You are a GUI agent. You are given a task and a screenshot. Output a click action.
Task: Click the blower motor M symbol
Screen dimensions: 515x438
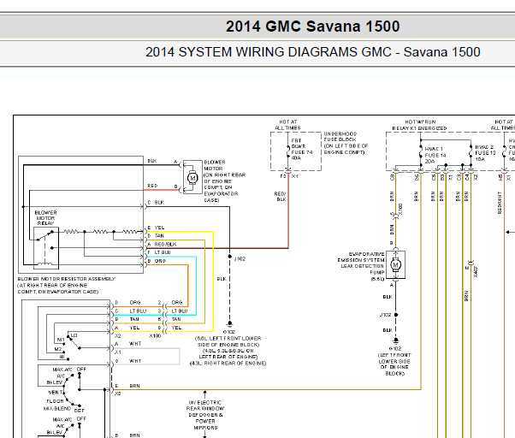click(192, 178)
